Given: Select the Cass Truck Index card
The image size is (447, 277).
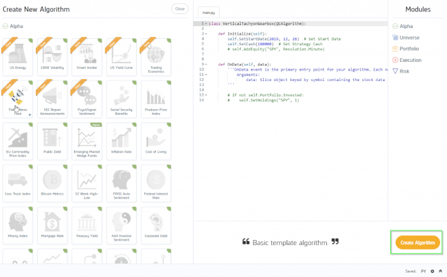Looking at the screenshot, I should (x=18, y=183).
